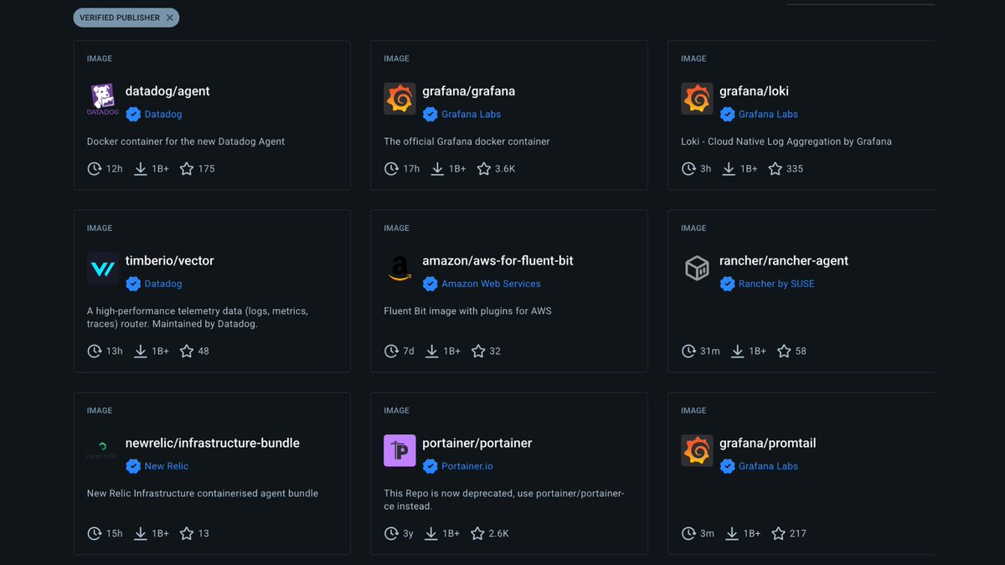The height and width of the screenshot is (565, 1005).
Task: Click verified badge on datadog/agent card
Action: click(x=133, y=114)
